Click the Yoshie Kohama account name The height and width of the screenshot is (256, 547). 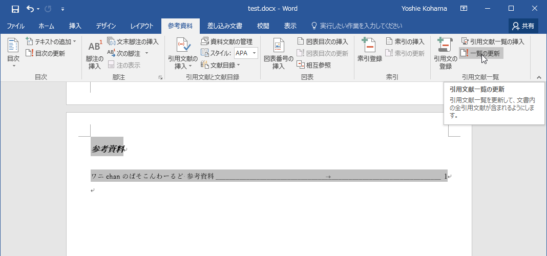coord(424,9)
